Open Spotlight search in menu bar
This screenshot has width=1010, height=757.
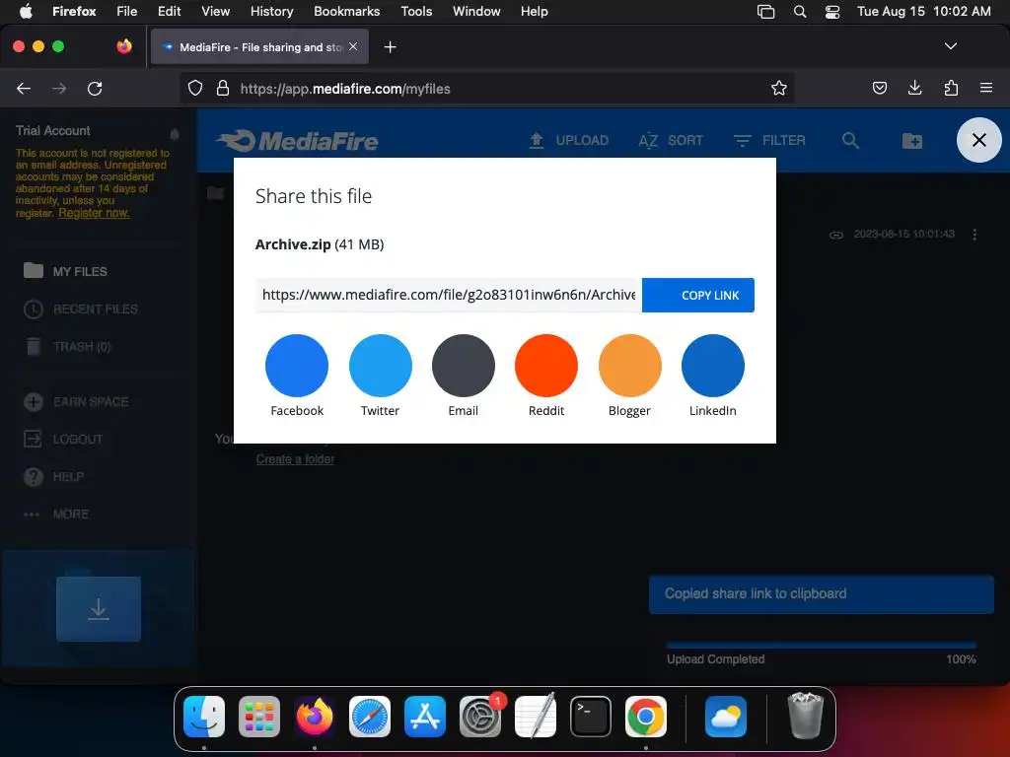(x=799, y=12)
